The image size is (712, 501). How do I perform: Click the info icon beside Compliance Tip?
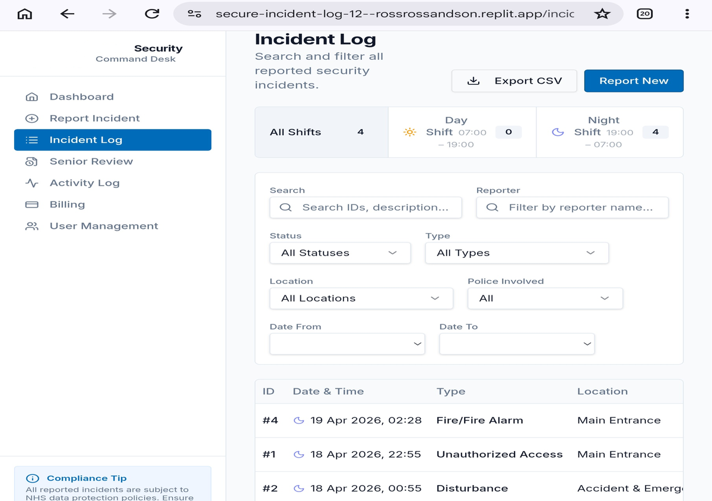pos(33,478)
